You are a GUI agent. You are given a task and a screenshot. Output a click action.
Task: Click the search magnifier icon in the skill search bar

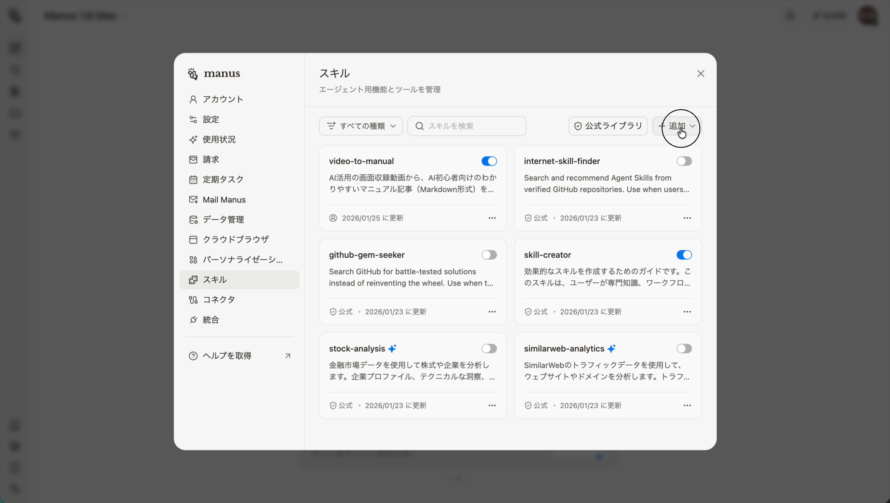tap(419, 126)
